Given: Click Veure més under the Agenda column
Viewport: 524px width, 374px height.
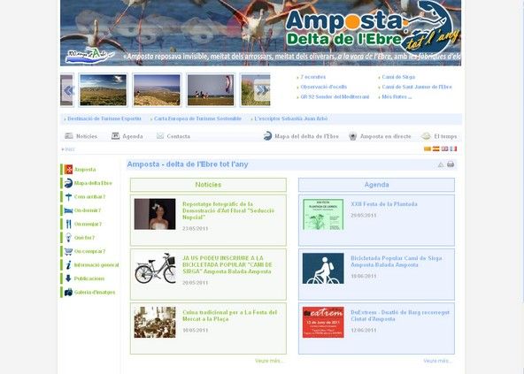Looking at the screenshot, I should tap(437, 361).
